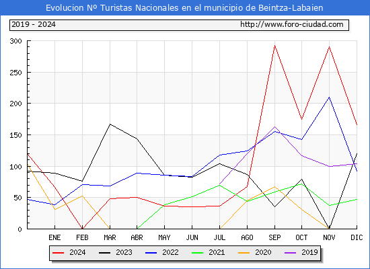Click the red 2024 peak at NOV

coord(329,46)
